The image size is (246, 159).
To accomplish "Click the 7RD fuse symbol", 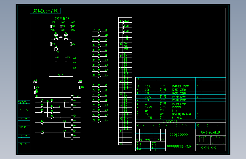I will click(71, 27).
